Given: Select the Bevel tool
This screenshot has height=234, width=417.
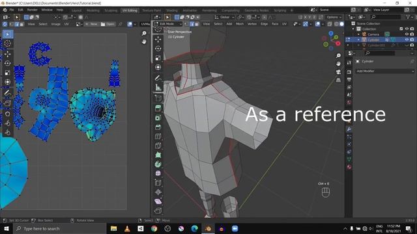Looking at the screenshot, I should 158,127.
